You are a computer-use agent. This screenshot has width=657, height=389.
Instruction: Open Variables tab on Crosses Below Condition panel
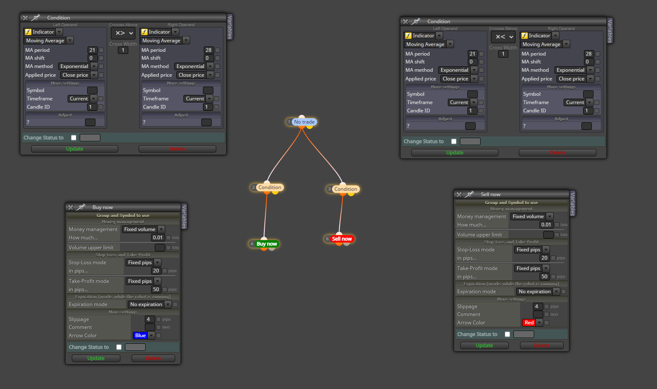click(610, 31)
